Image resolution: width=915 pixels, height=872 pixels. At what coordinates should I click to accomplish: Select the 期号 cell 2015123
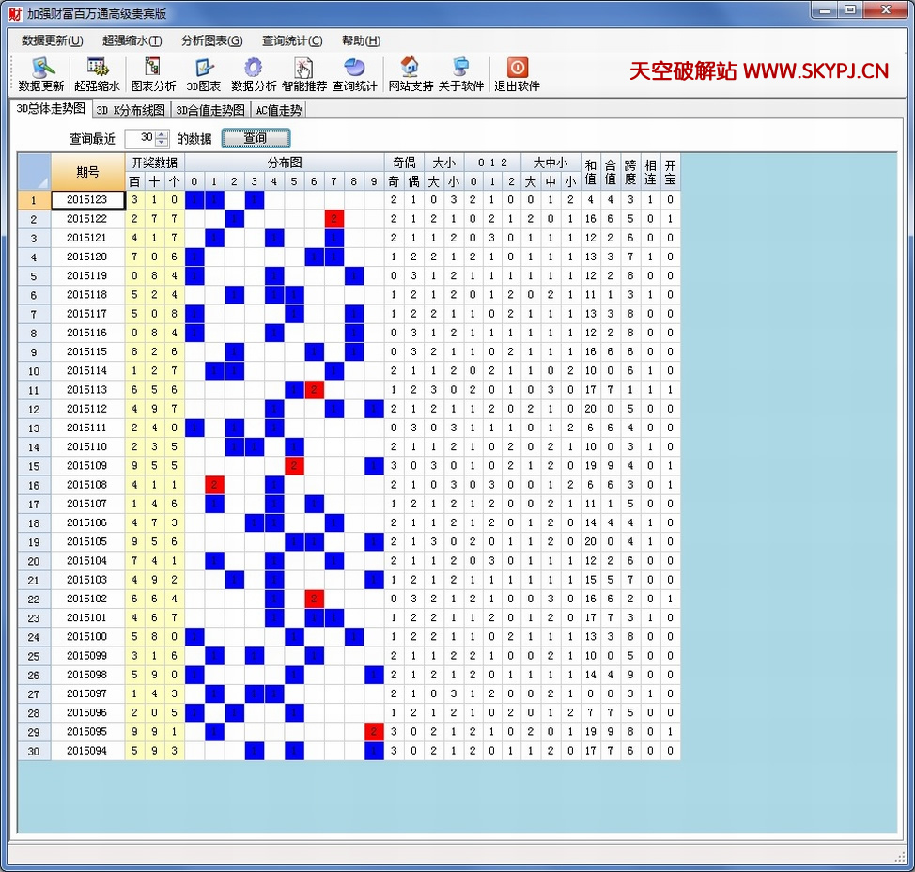pos(87,200)
